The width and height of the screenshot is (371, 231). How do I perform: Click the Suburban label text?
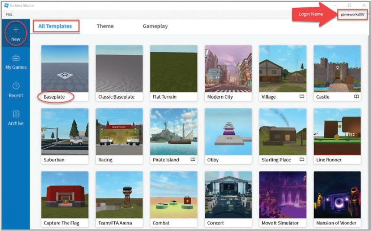point(54,160)
